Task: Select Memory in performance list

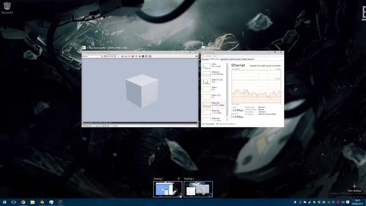Action: (x=213, y=73)
